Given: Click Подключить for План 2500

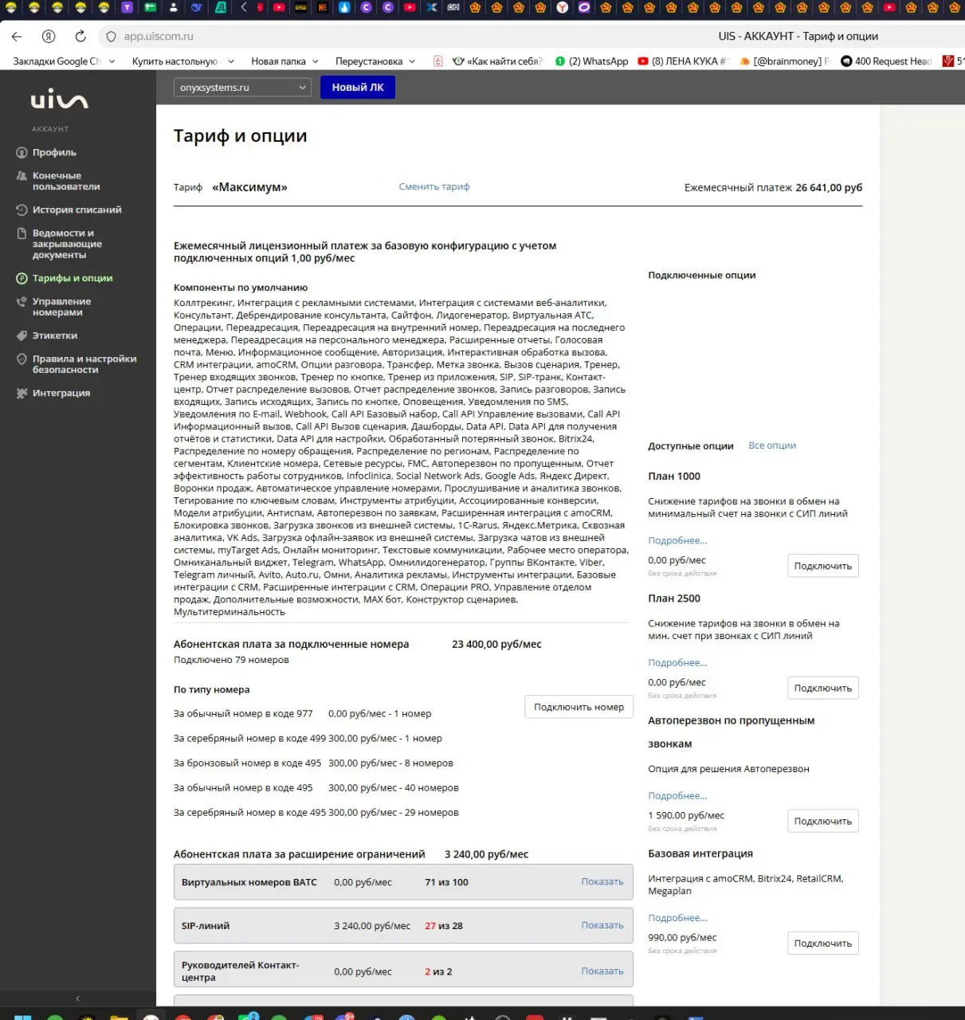Looking at the screenshot, I should 823,688.
